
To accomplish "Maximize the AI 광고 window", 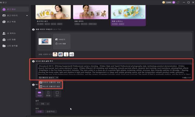I will pyautogui.click(x=188, y=2).
